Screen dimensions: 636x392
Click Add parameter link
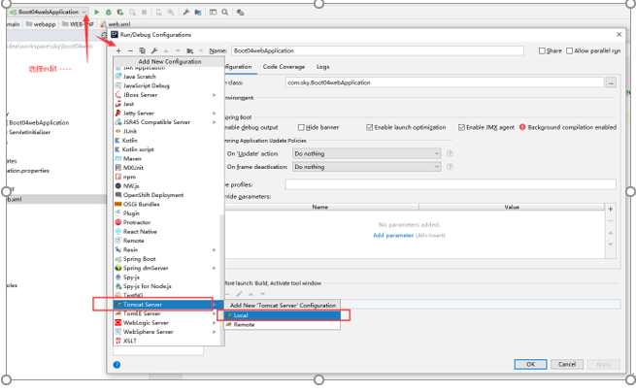tap(393, 235)
